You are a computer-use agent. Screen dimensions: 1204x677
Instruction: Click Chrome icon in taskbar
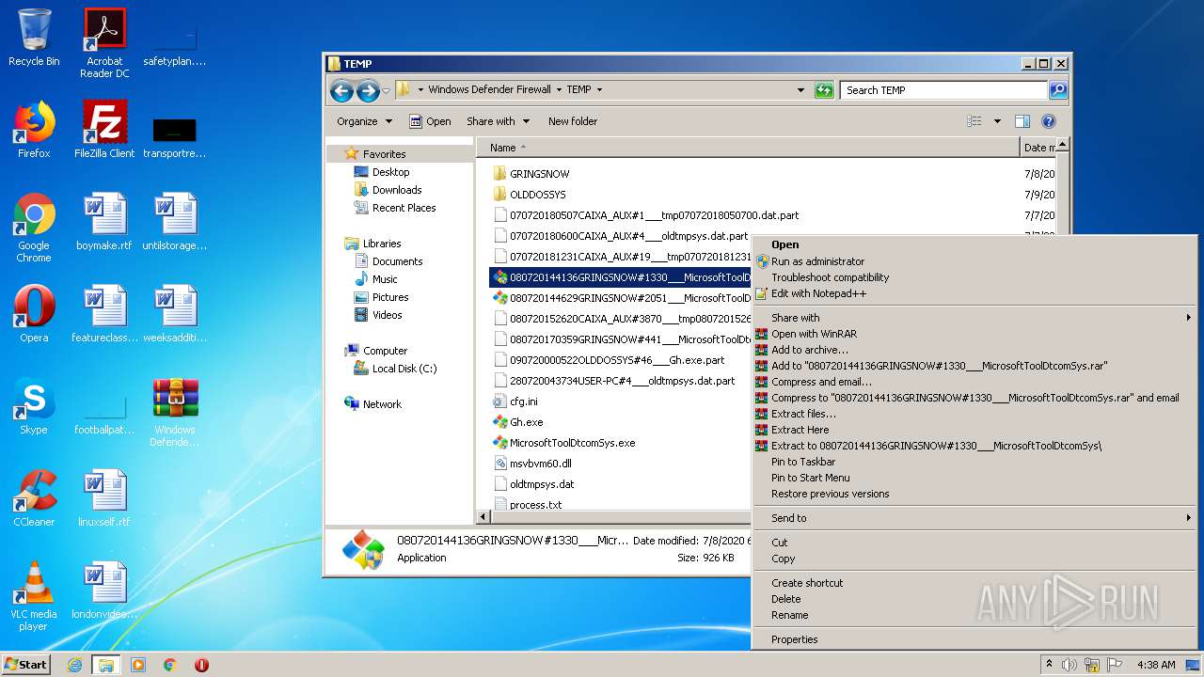tap(170, 665)
